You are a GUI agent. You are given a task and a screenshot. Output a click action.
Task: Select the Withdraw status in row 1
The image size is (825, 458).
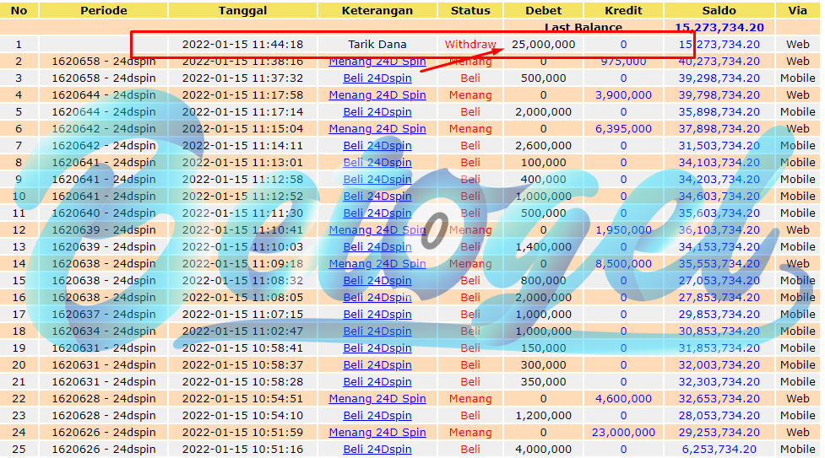pos(469,45)
